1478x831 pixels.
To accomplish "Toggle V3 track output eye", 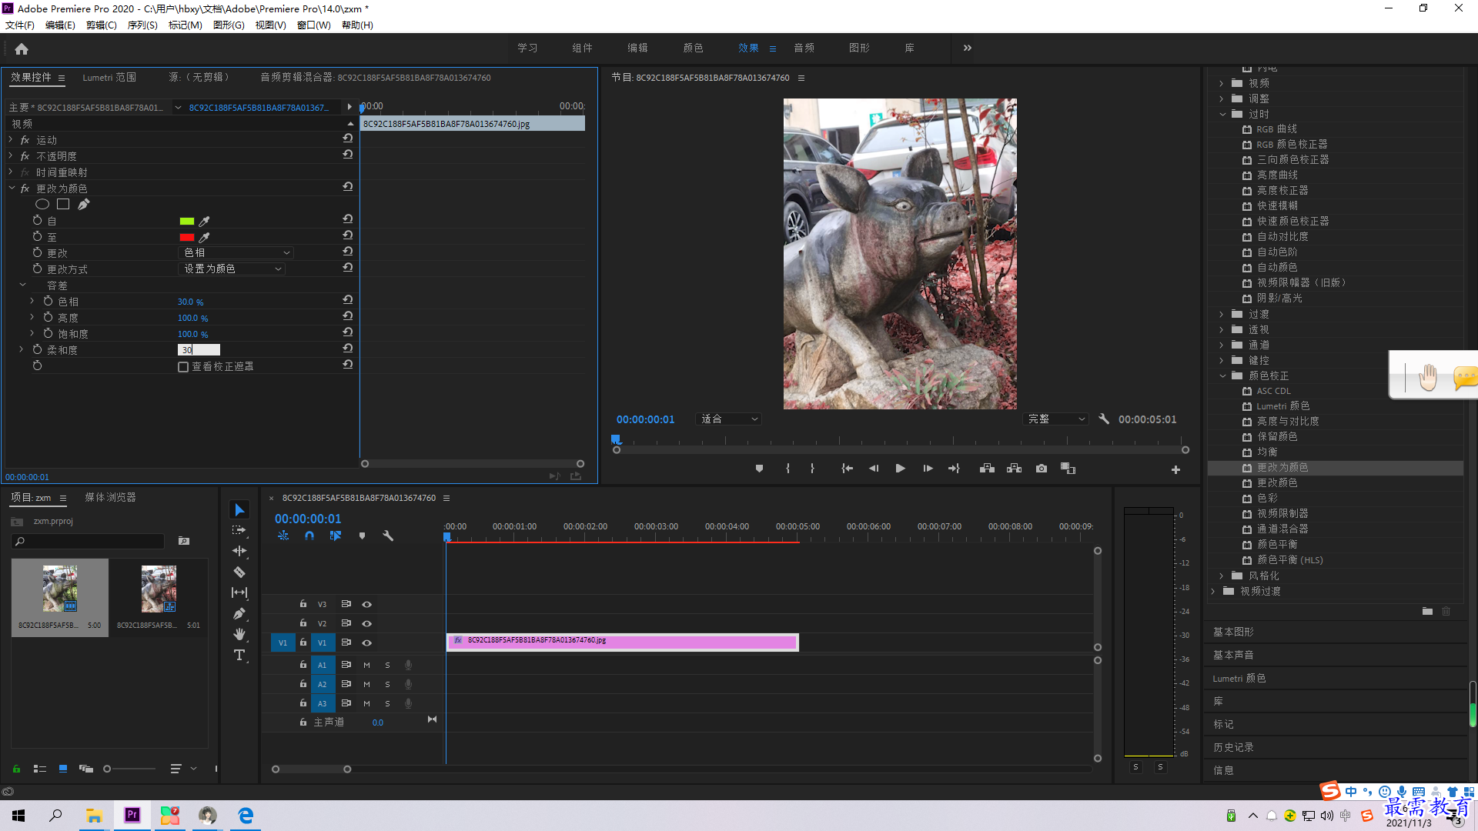I will [x=367, y=604].
